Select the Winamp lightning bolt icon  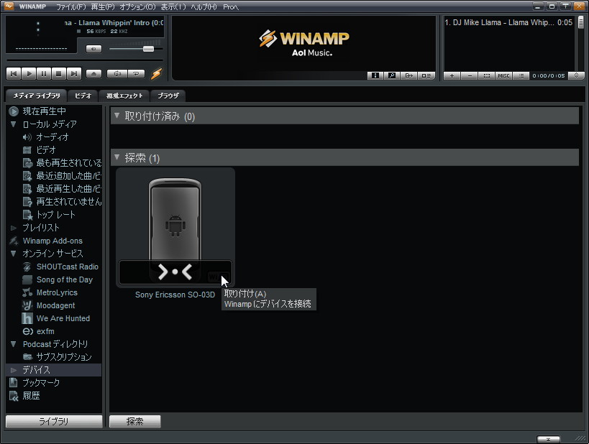click(156, 73)
